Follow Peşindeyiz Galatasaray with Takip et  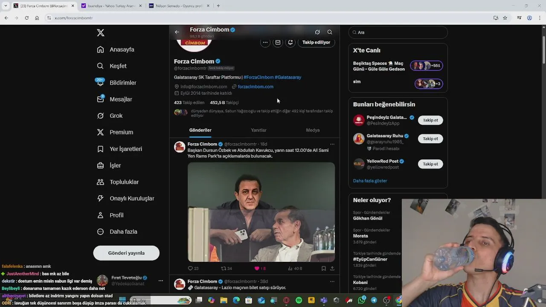pyautogui.click(x=430, y=120)
